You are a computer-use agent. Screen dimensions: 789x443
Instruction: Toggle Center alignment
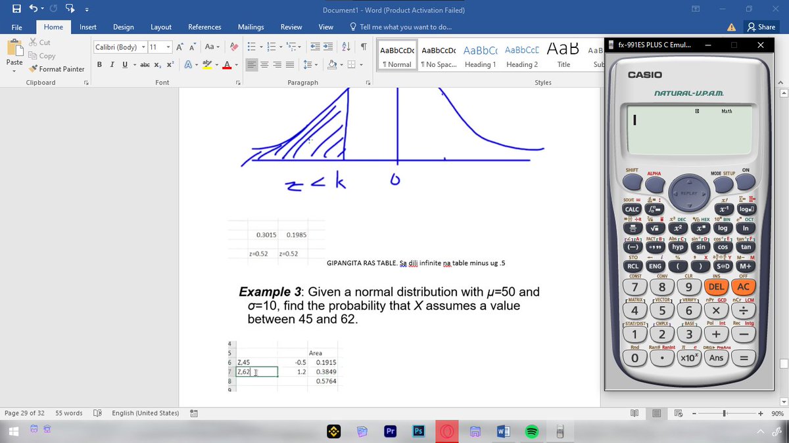(x=264, y=64)
